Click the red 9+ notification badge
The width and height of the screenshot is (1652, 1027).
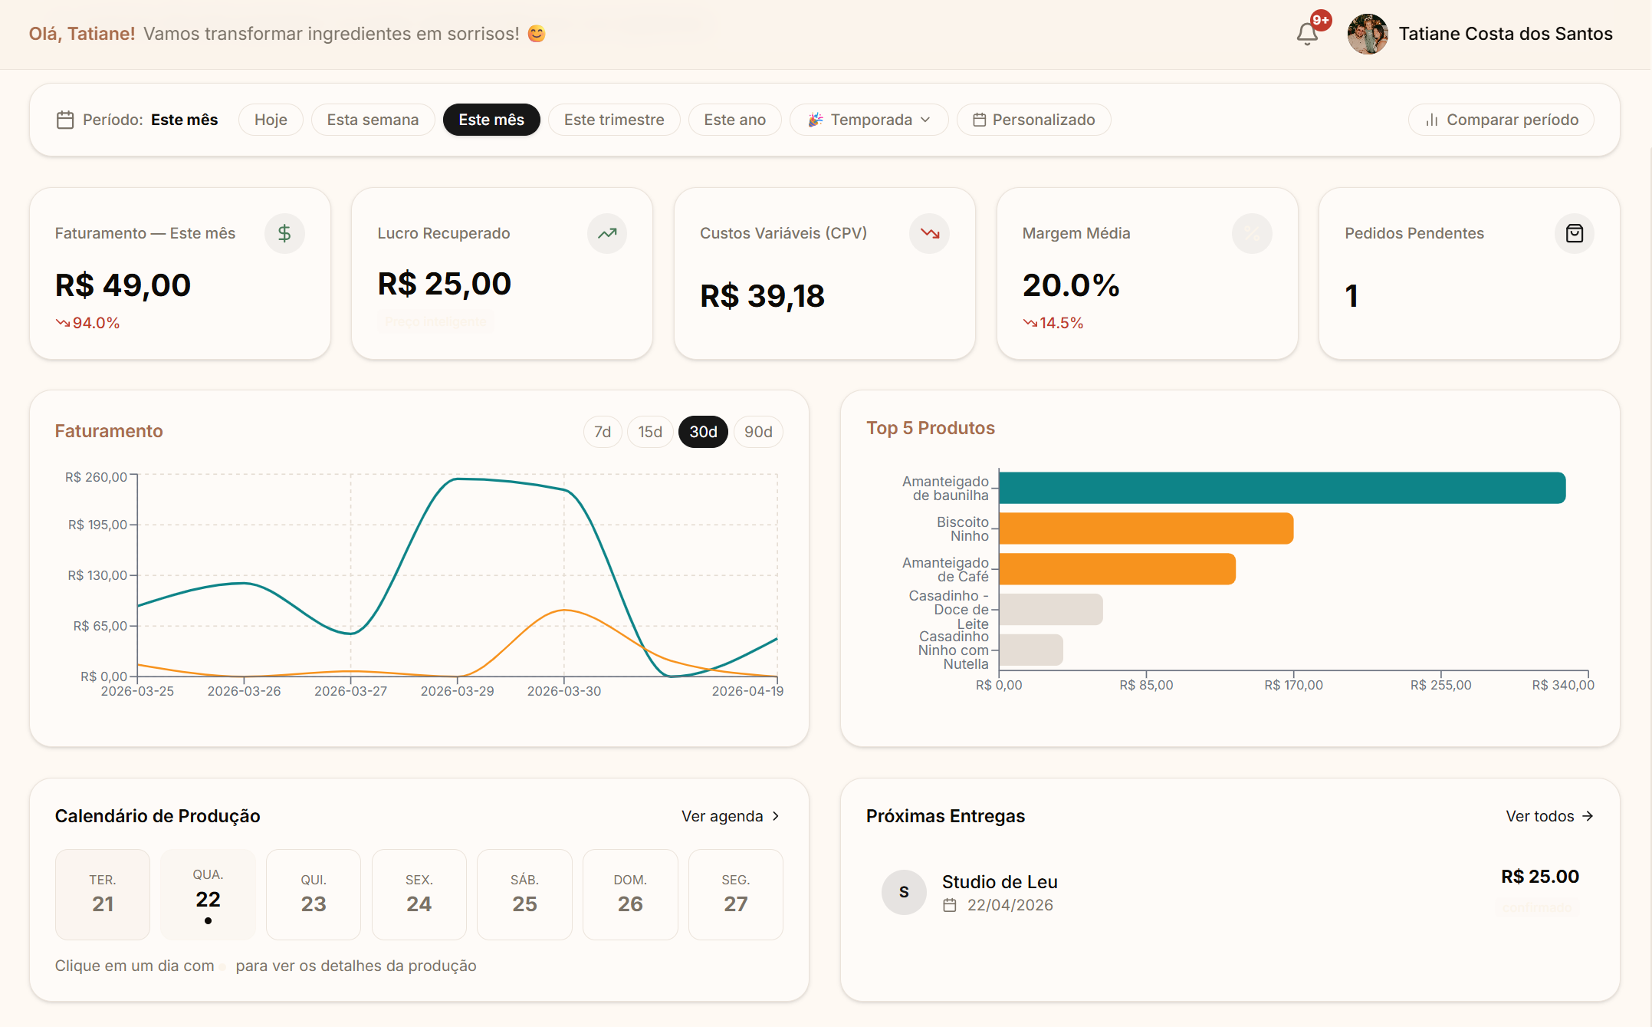pos(1320,20)
